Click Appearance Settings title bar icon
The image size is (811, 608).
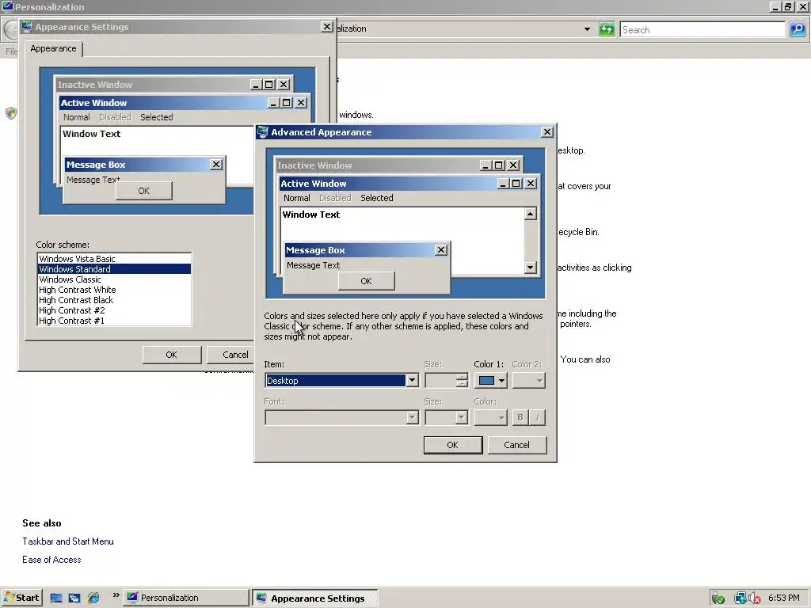click(27, 27)
